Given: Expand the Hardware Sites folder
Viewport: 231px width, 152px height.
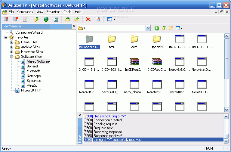Looking at the screenshot, I should [x=11, y=52].
